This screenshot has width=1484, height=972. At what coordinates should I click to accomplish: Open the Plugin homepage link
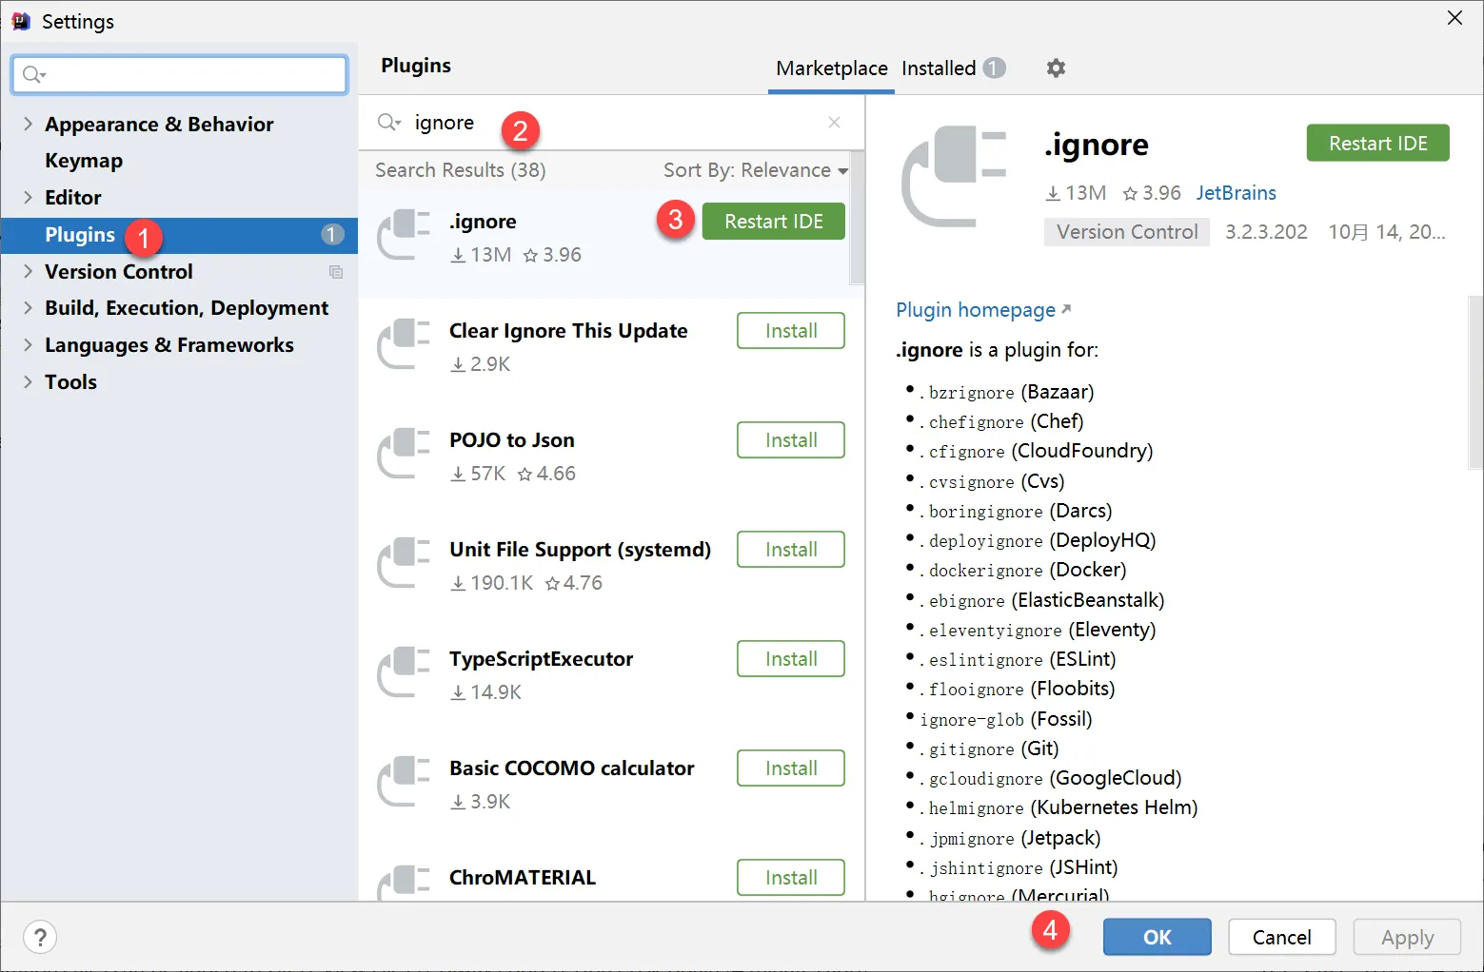click(x=983, y=310)
